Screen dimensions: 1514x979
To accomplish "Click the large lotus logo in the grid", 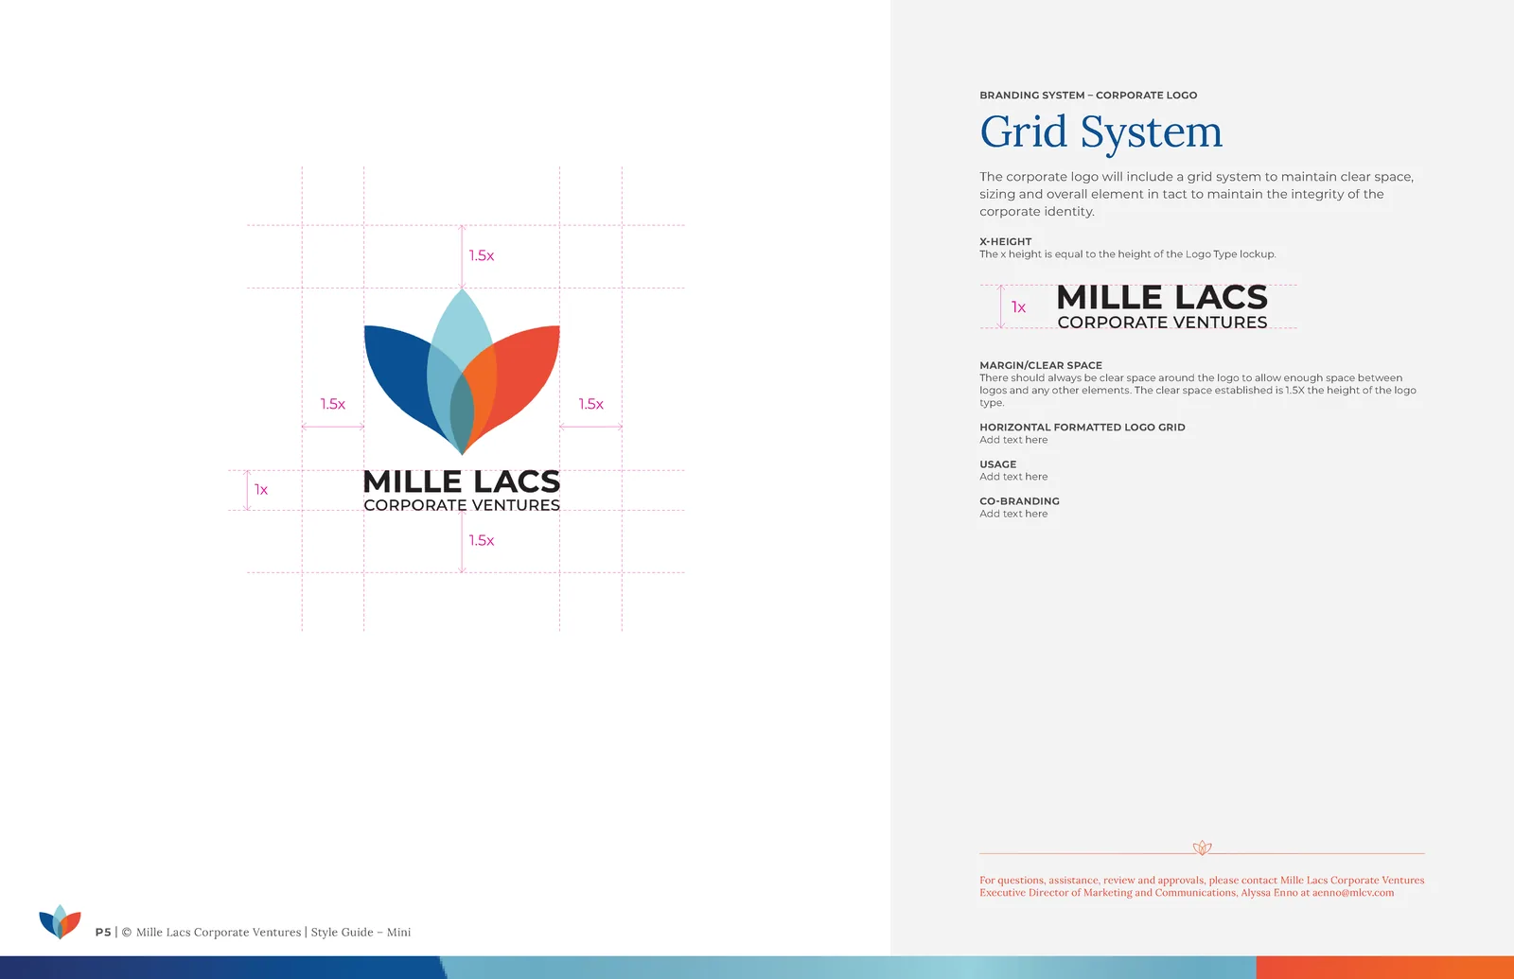I will tap(462, 372).
